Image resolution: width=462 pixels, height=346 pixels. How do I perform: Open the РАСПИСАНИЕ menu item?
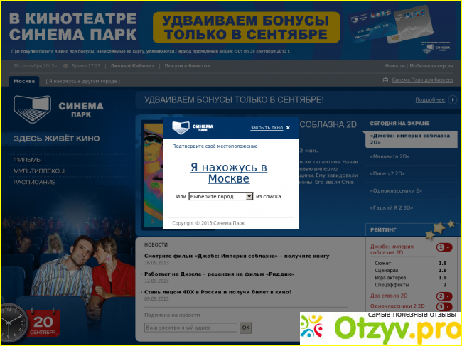pyautogui.click(x=34, y=182)
